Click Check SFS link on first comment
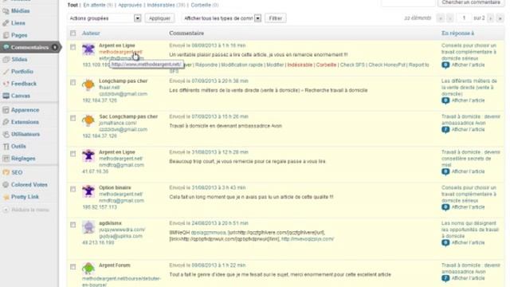Screen dimensions: 510x287 352,65
